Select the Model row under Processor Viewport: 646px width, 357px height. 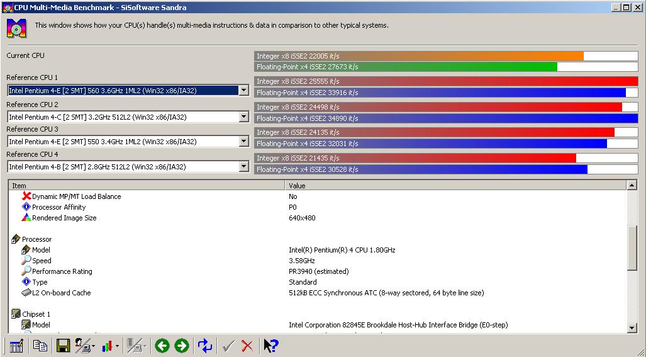317,250
